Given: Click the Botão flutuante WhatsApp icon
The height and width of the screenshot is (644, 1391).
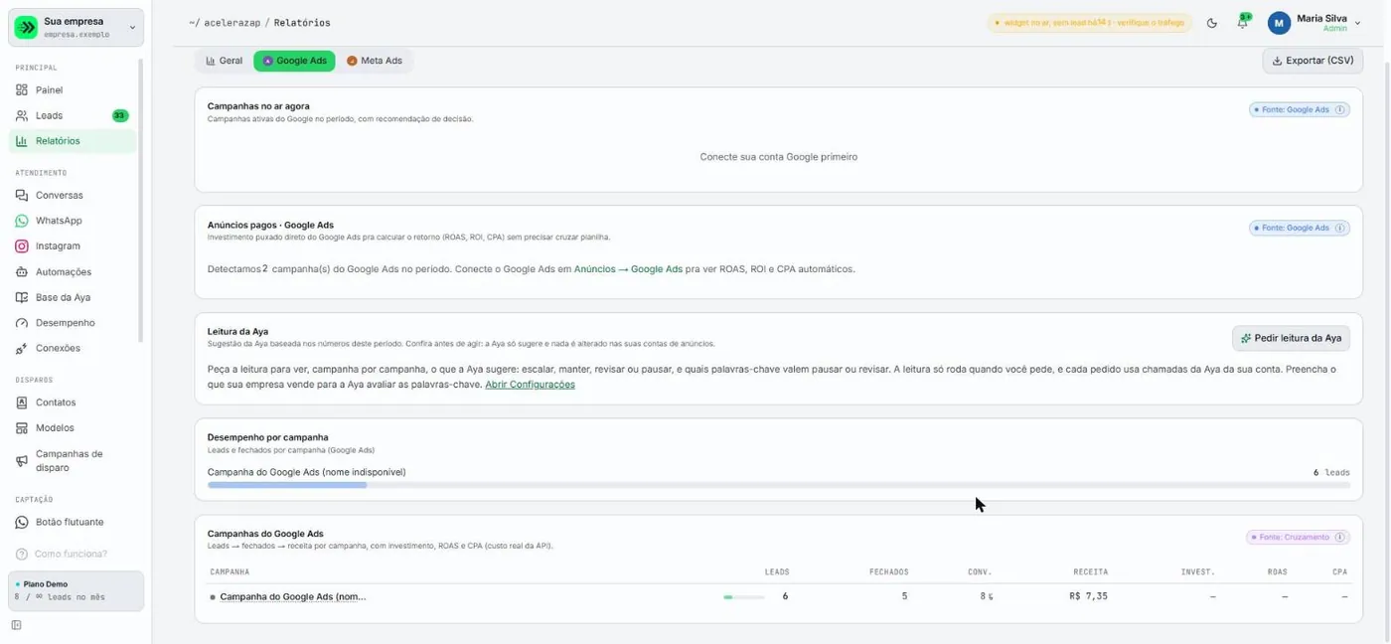Looking at the screenshot, I should point(22,522).
